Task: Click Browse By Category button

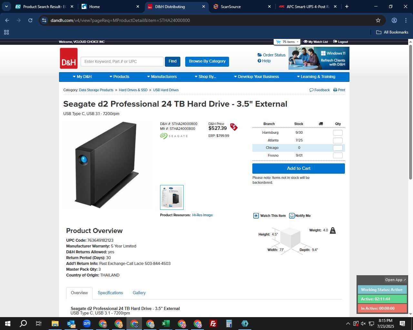Action: (x=207, y=61)
